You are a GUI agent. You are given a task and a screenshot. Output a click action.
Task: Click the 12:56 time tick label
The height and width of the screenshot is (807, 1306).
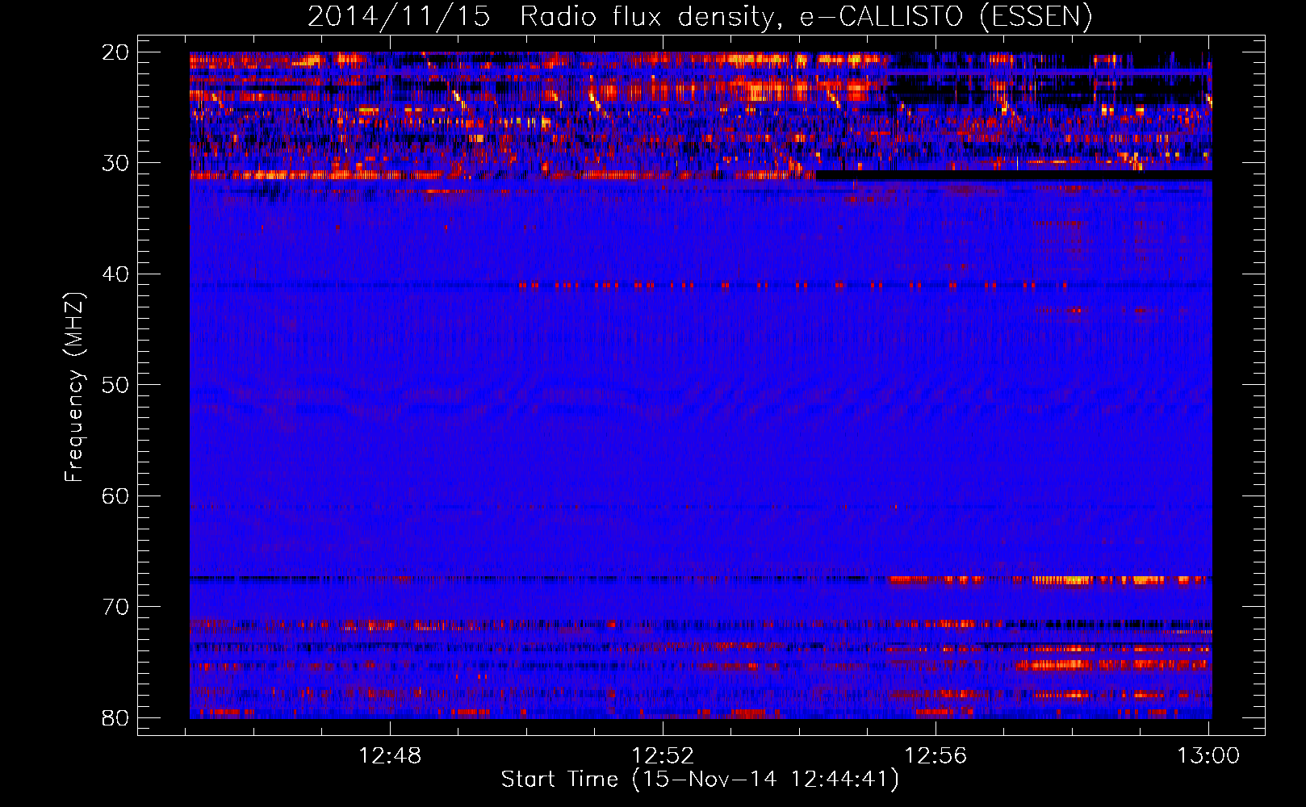click(x=936, y=756)
